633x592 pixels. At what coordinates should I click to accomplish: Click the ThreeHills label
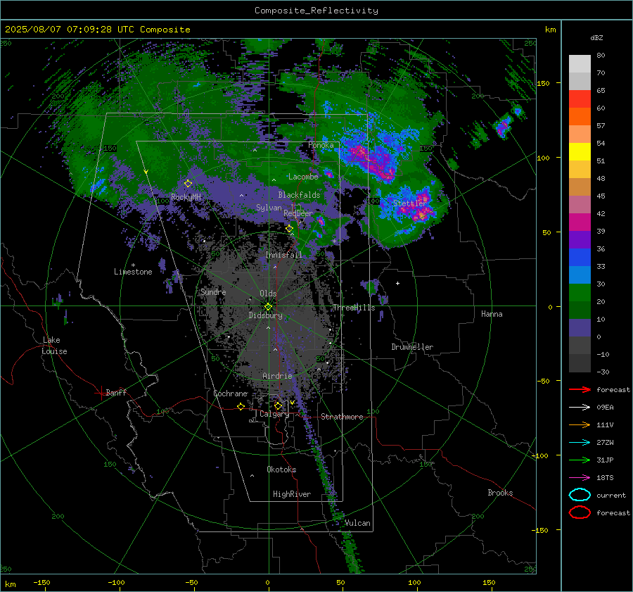[354, 308]
